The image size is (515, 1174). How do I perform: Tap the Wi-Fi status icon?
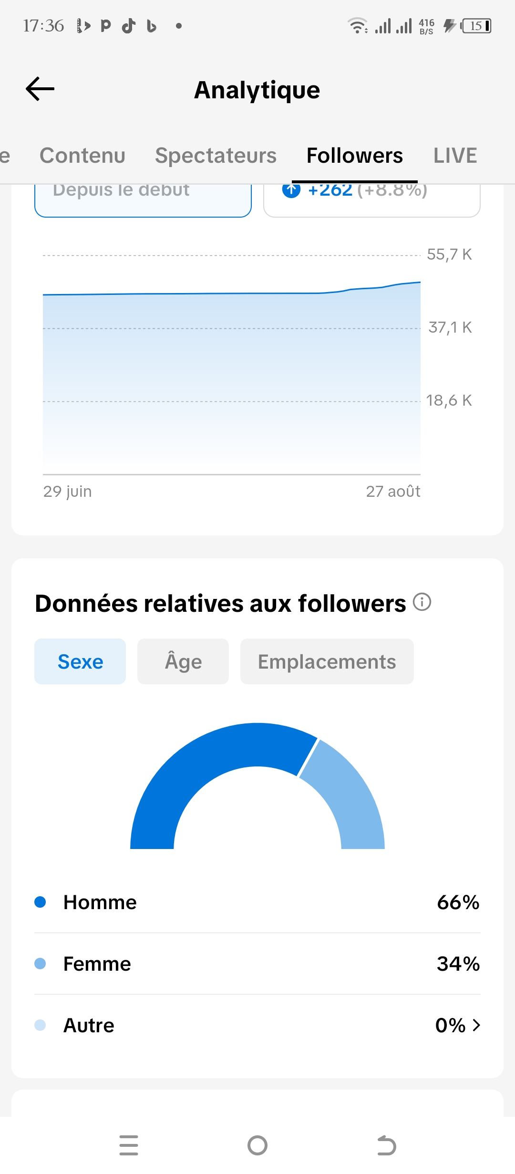(358, 26)
